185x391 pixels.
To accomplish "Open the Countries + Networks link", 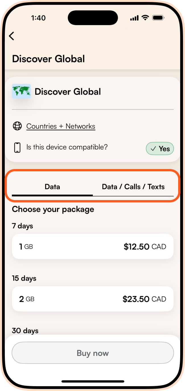I will point(61,126).
